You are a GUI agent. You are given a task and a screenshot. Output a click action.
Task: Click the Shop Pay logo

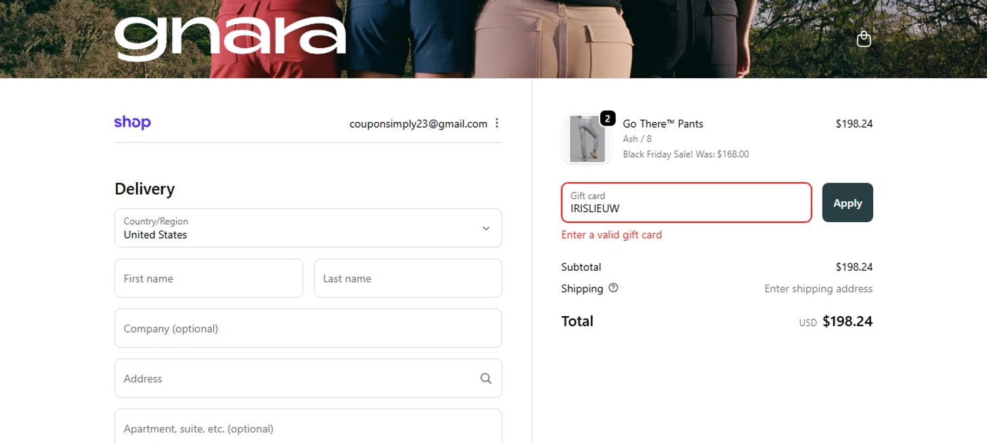[x=132, y=122]
